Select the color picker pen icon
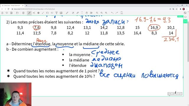189x106 pixels. click(67, 13)
